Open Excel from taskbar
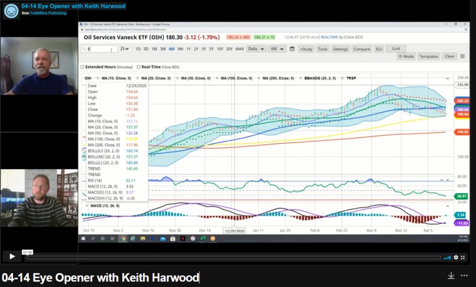The height and width of the screenshot is (287, 476). 203,239
